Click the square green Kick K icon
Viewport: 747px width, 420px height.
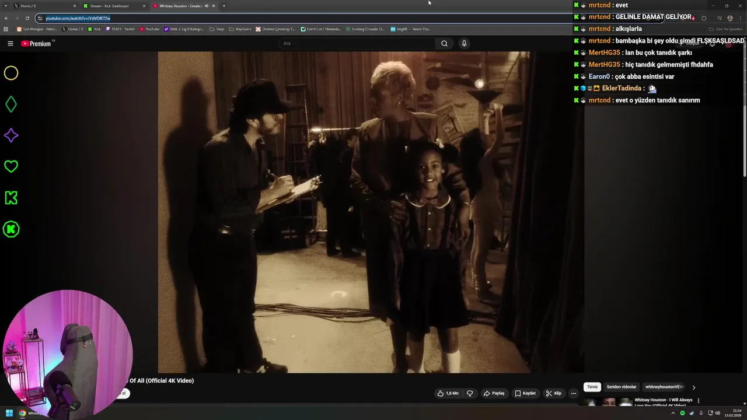(11, 198)
